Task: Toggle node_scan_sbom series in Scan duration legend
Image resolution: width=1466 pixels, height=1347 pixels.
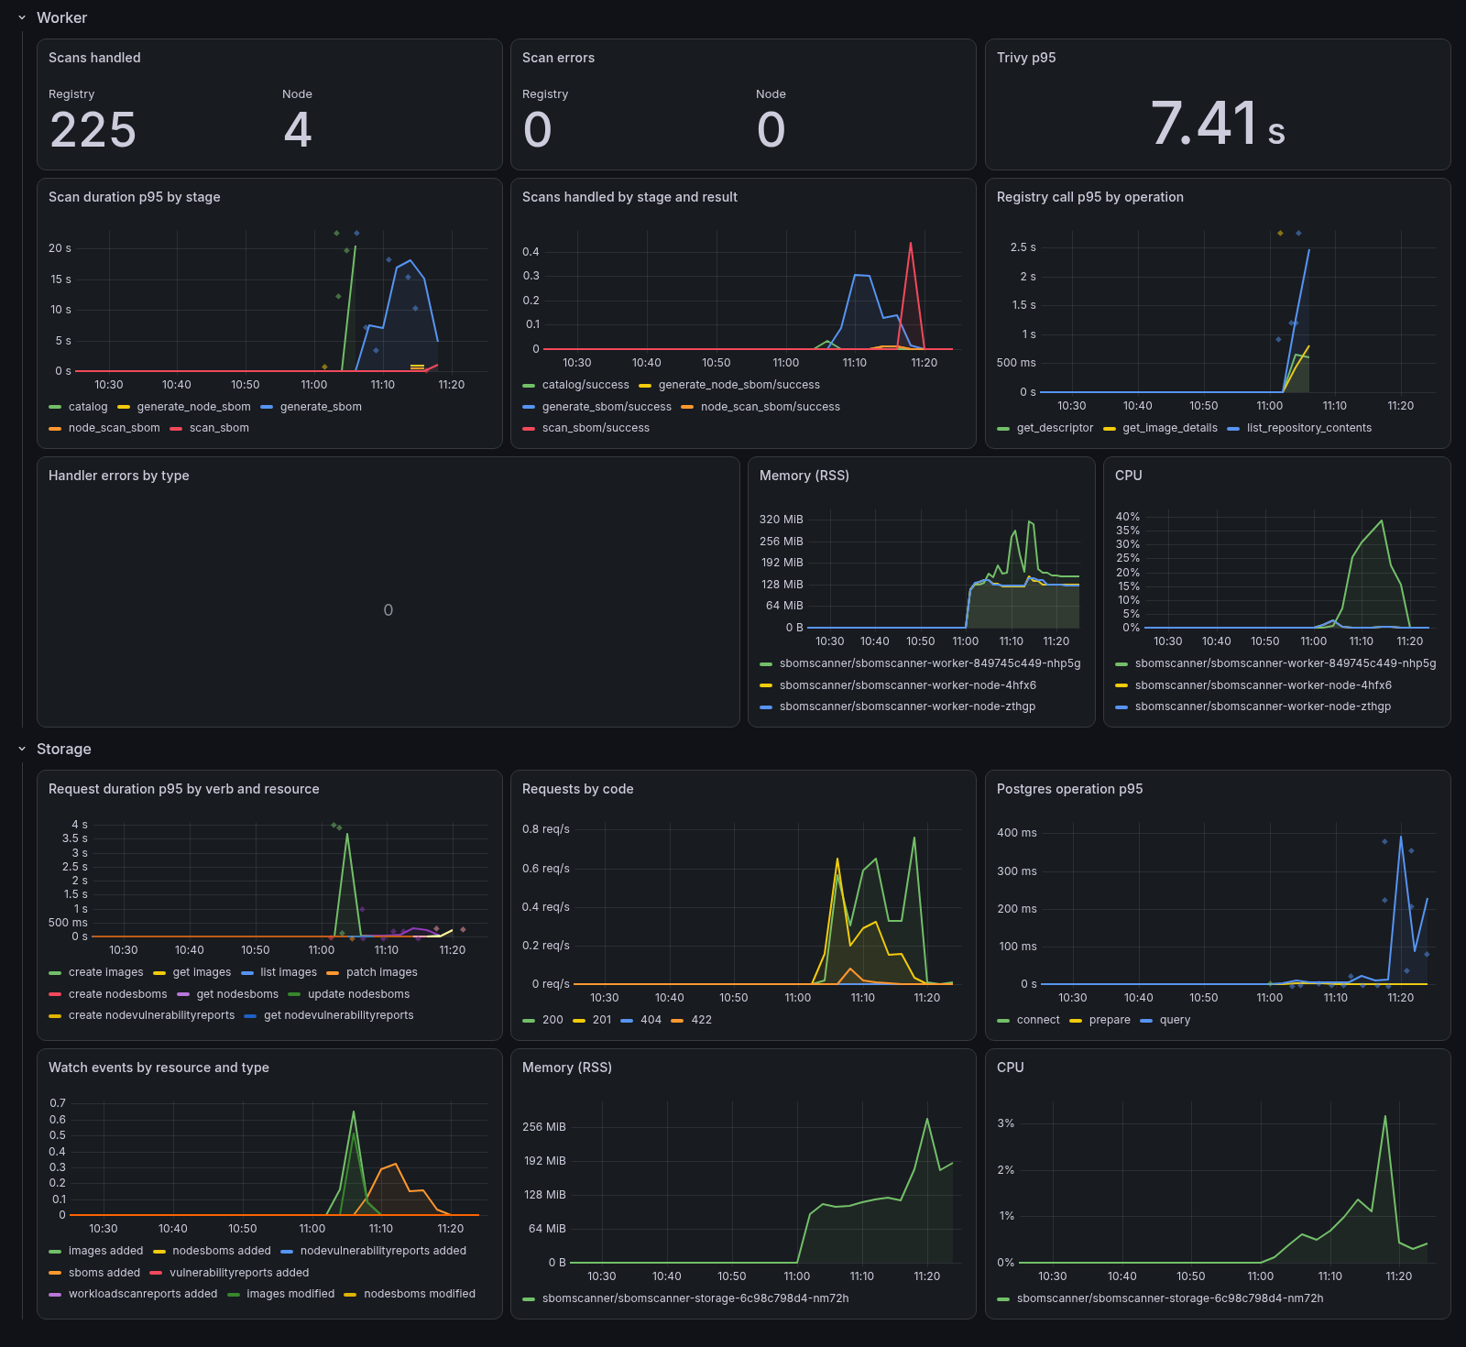Action: tap(114, 428)
